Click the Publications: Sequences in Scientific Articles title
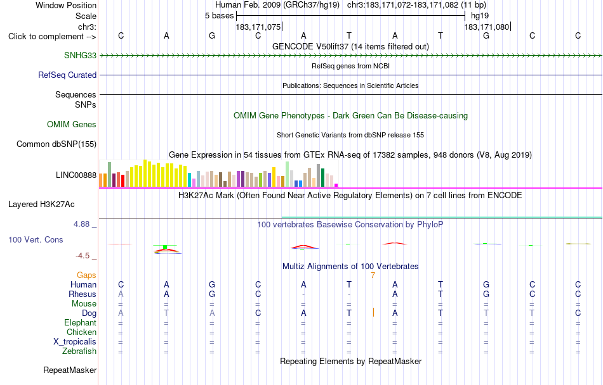The height and width of the screenshot is (385, 603). coord(350,85)
